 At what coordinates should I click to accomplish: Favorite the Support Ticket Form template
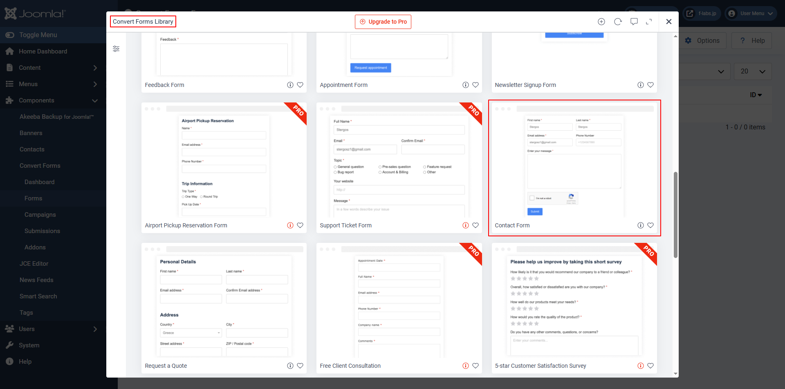[x=475, y=225]
